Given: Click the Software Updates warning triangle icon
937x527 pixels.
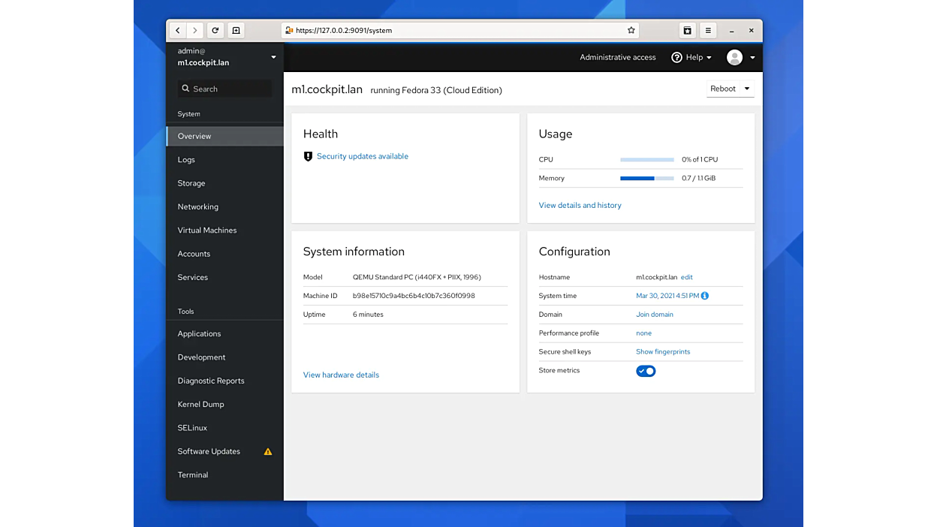Looking at the screenshot, I should pos(268,452).
